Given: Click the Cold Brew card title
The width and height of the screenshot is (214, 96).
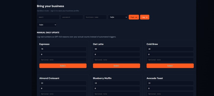Looking at the screenshot, I should click(x=152, y=44).
